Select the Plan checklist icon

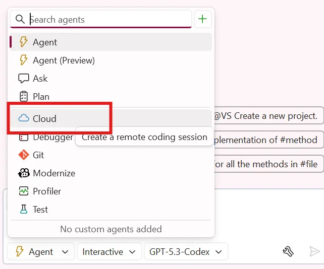pos(24,96)
